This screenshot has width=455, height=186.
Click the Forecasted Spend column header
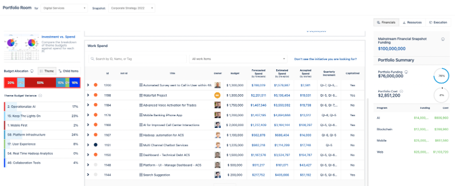click(258, 74)
